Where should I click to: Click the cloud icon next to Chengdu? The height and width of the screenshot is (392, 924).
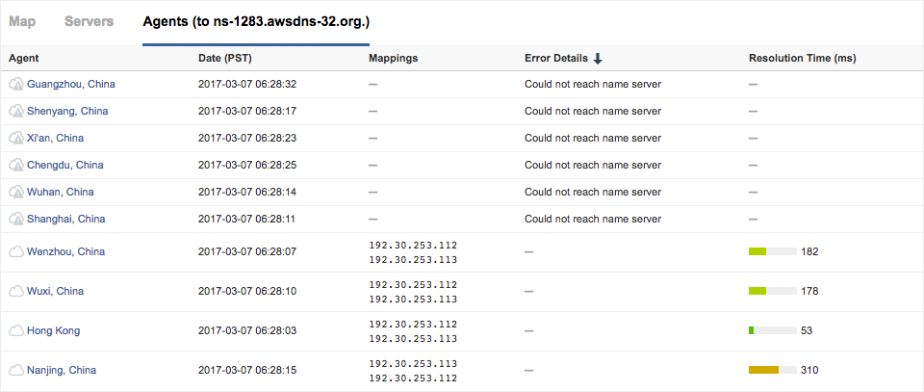point(15,166)
